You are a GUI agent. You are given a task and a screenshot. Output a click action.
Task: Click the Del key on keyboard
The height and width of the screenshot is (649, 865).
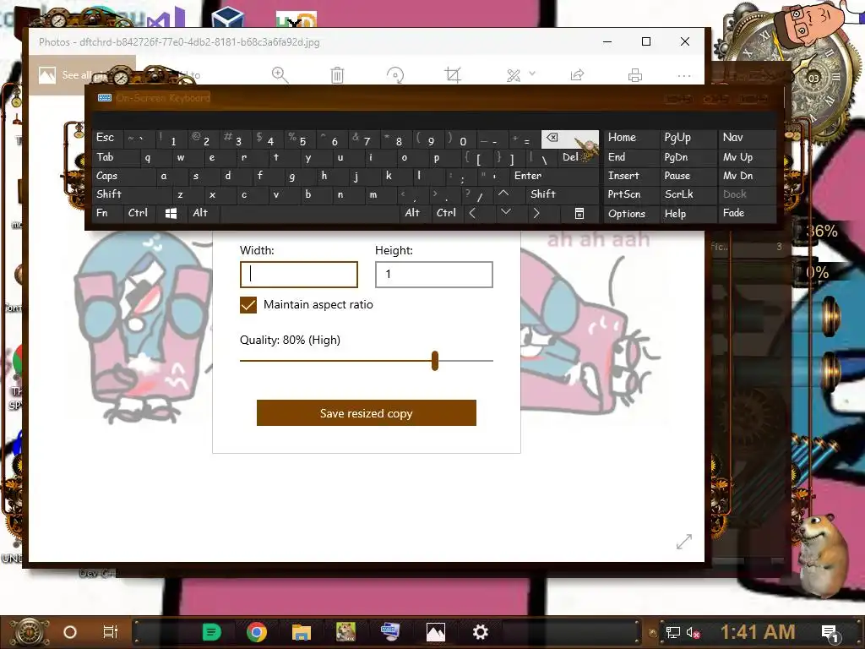(578, 157)
